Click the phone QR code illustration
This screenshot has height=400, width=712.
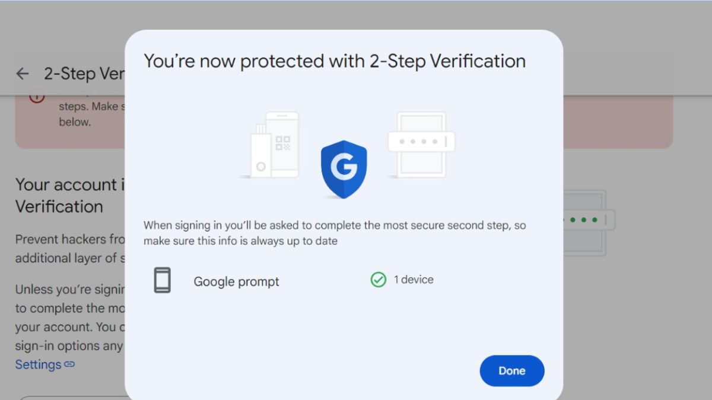pyautogui.click(x=282, y=143)
